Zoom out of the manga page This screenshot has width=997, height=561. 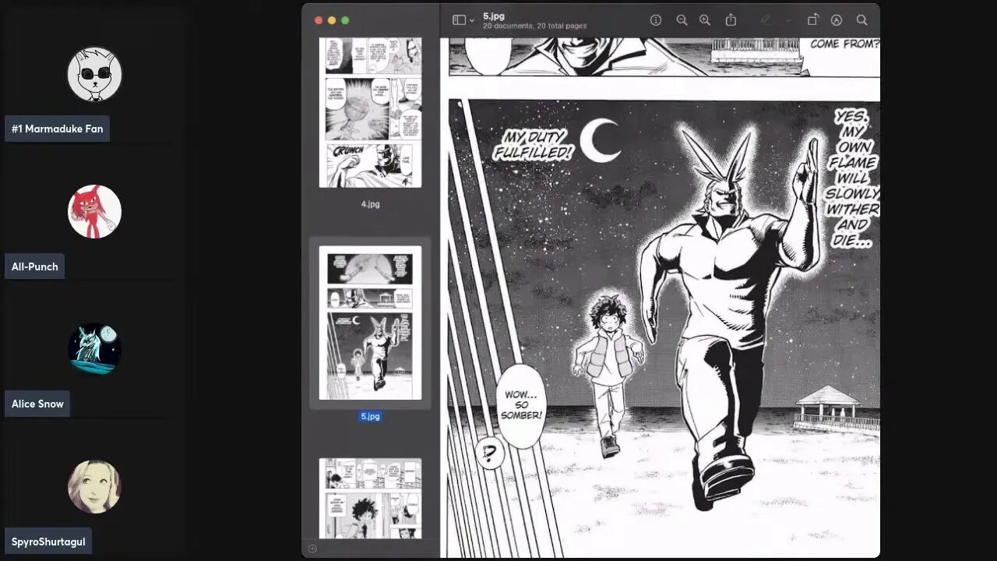[x=682, y=20]
